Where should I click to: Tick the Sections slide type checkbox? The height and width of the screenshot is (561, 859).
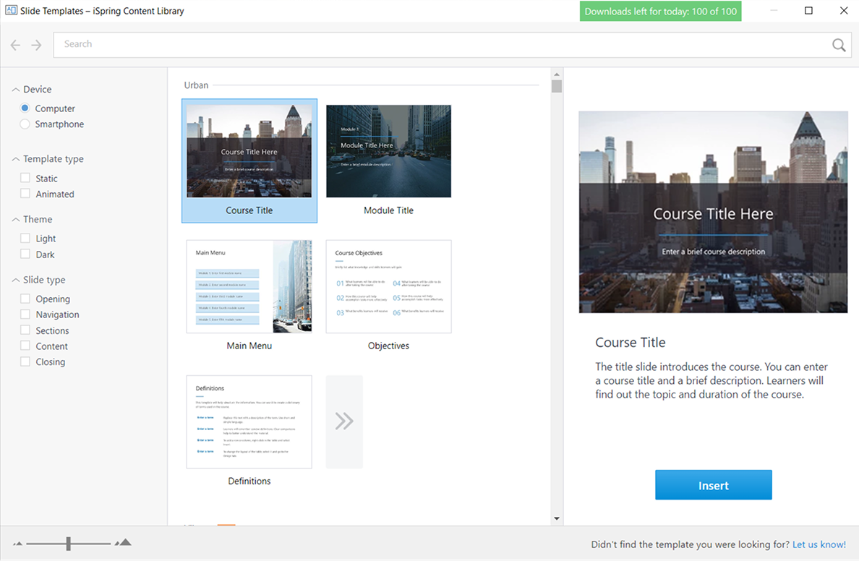25,330
